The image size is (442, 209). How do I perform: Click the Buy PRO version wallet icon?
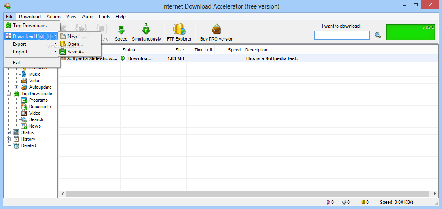[x=216, y=30]
